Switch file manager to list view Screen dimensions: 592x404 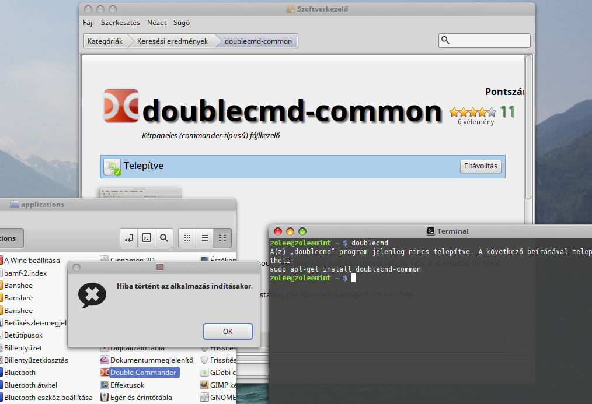click(x=205, y=238)
